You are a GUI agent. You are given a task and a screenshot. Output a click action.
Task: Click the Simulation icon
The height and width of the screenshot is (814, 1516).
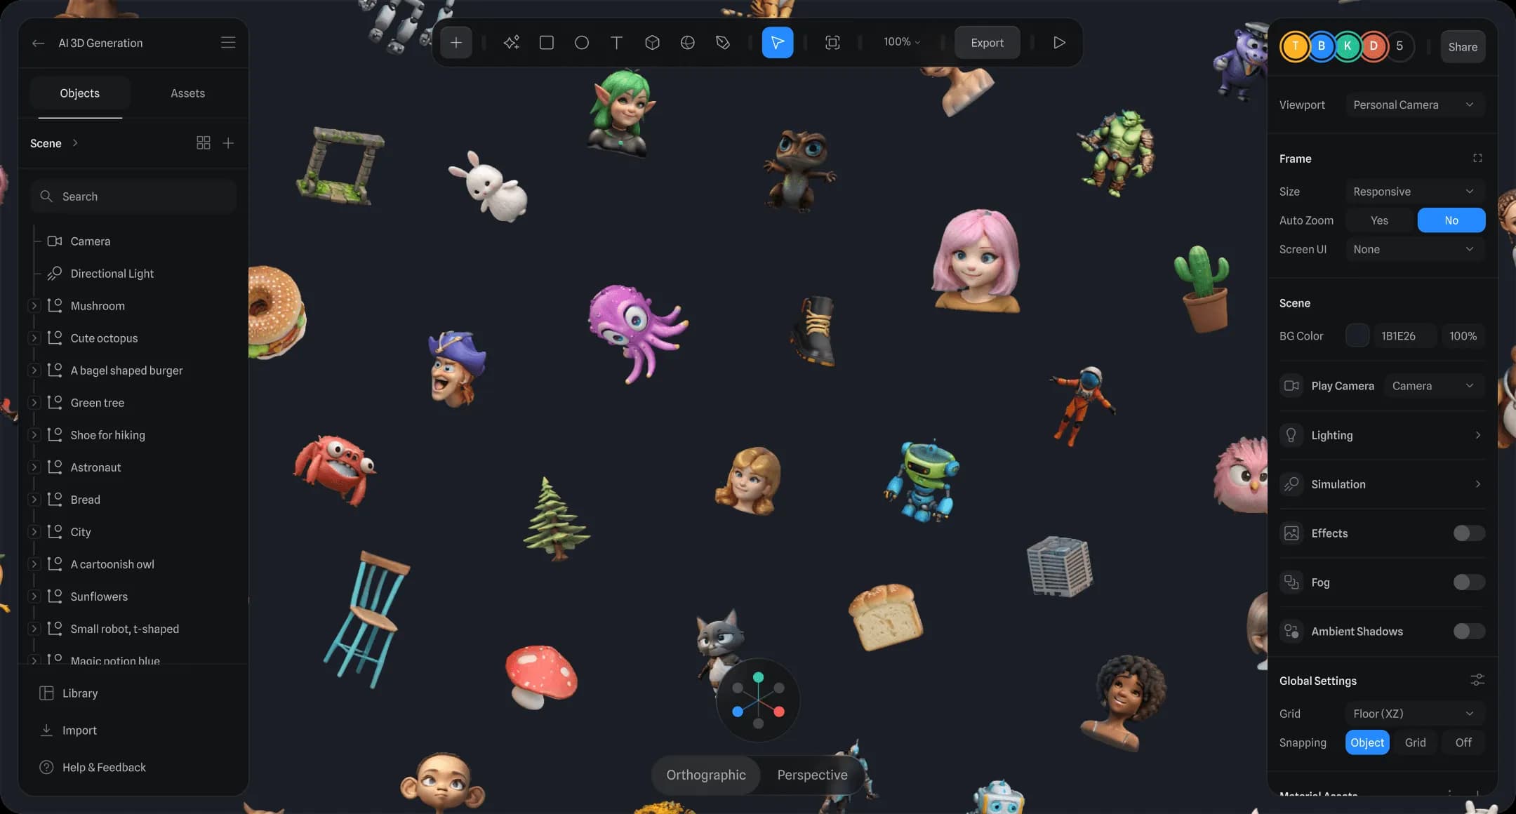pos(1291,484)
